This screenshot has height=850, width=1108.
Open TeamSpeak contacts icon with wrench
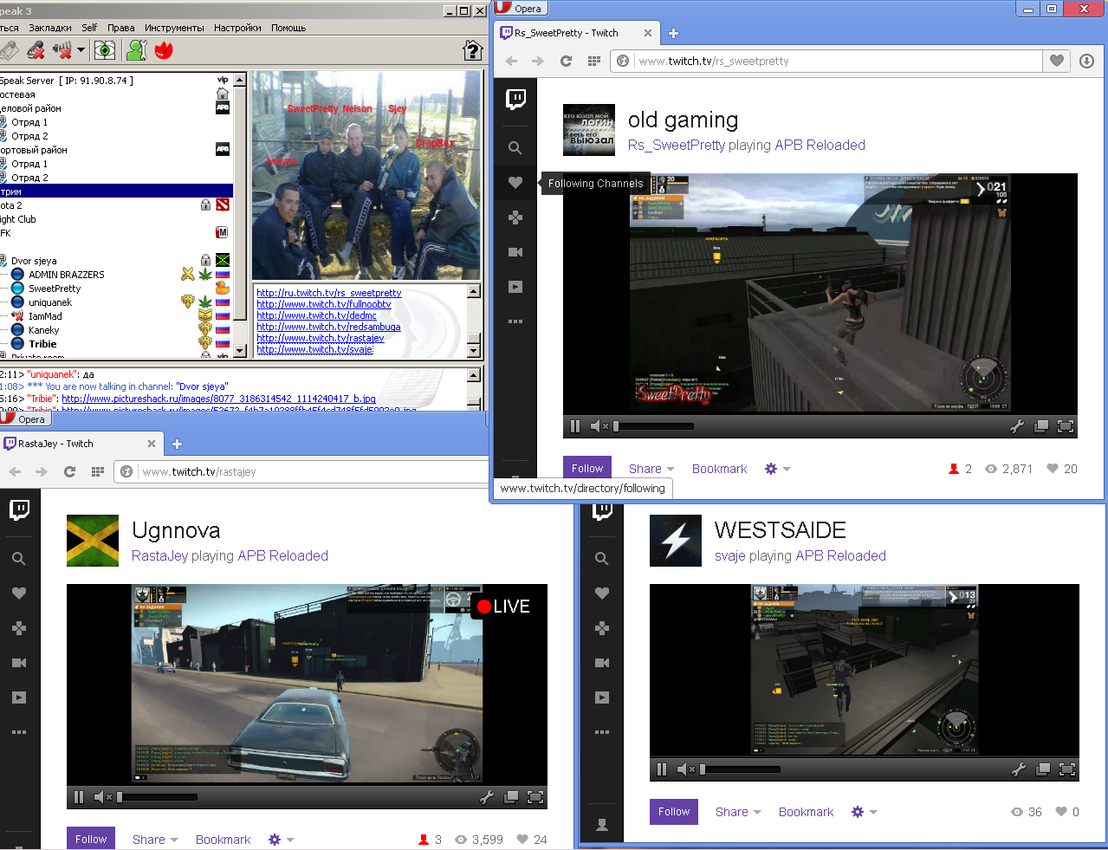(x=137, y=50)
